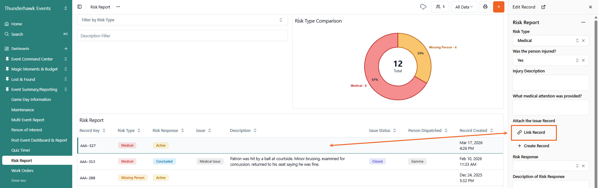Click the pin icon of Lost & Found

coord(7,79)
